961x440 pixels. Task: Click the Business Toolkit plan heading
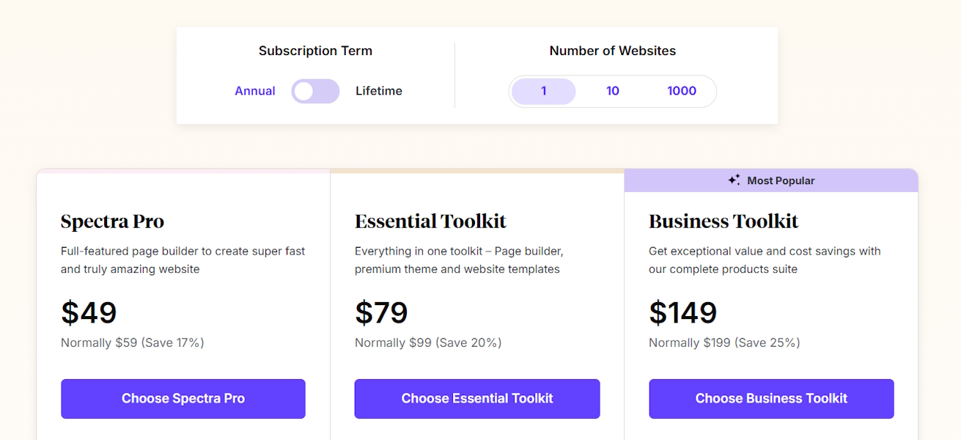(x=723, y=221)
